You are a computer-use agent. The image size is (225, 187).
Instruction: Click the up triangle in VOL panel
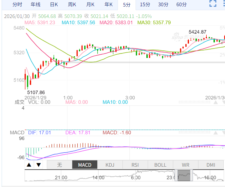[x=216, y=102]
